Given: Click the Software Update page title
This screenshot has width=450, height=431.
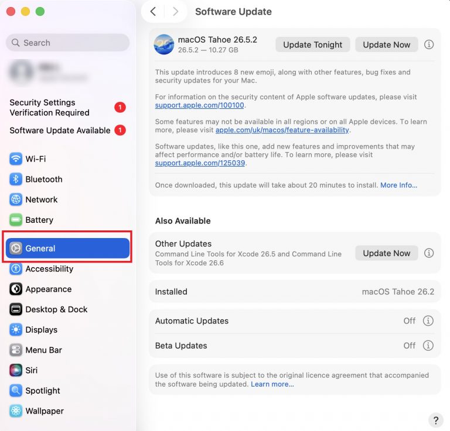Looking at the screenshot, I should coord(233,12).
